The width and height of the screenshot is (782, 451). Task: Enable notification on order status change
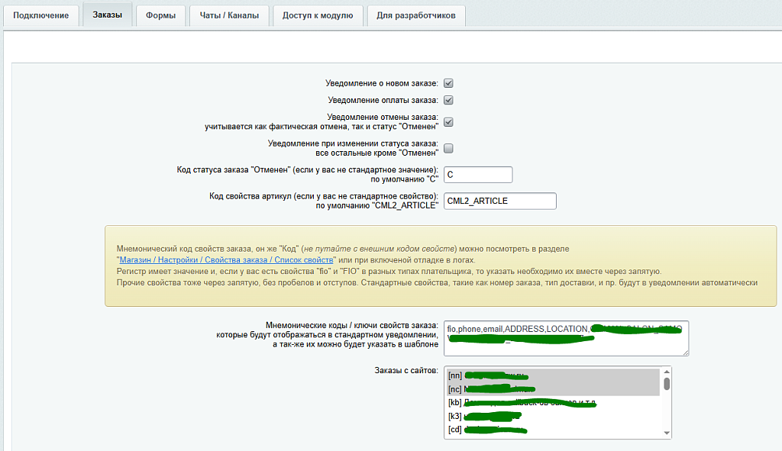pos(448,149)
